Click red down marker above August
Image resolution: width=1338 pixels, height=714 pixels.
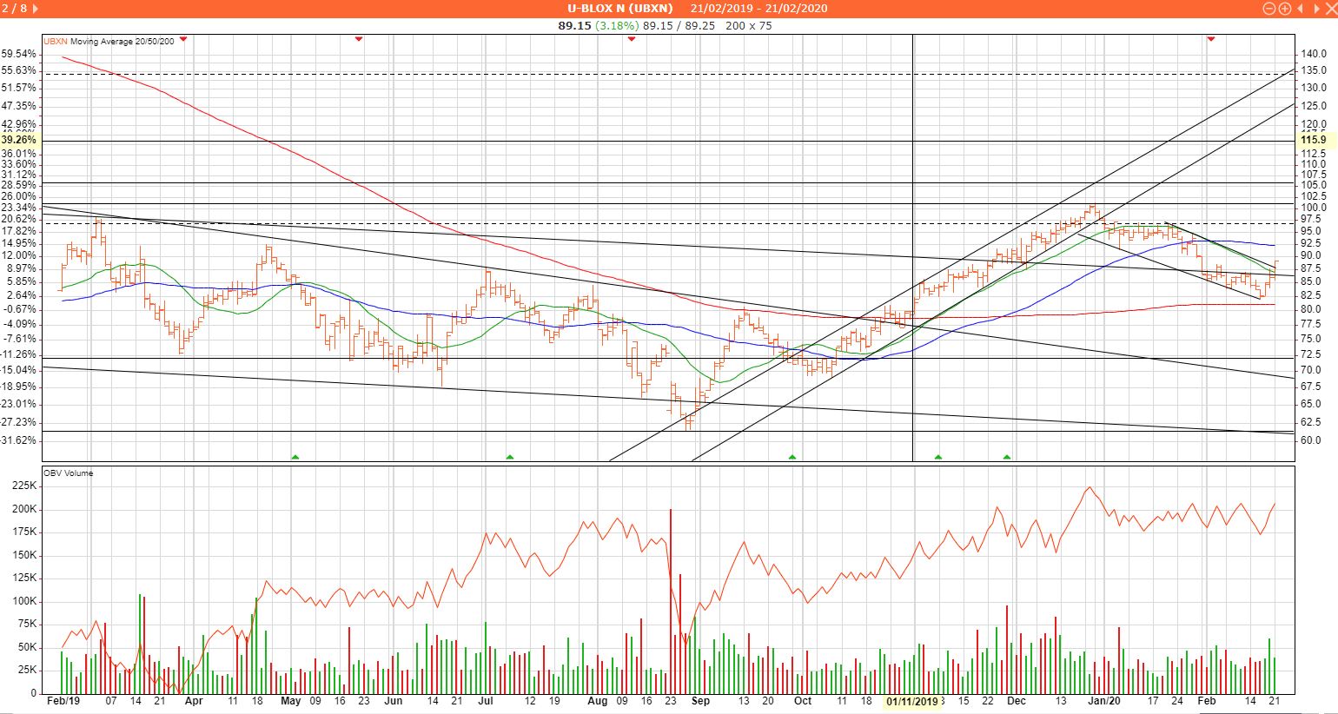[x=632, y=39]
